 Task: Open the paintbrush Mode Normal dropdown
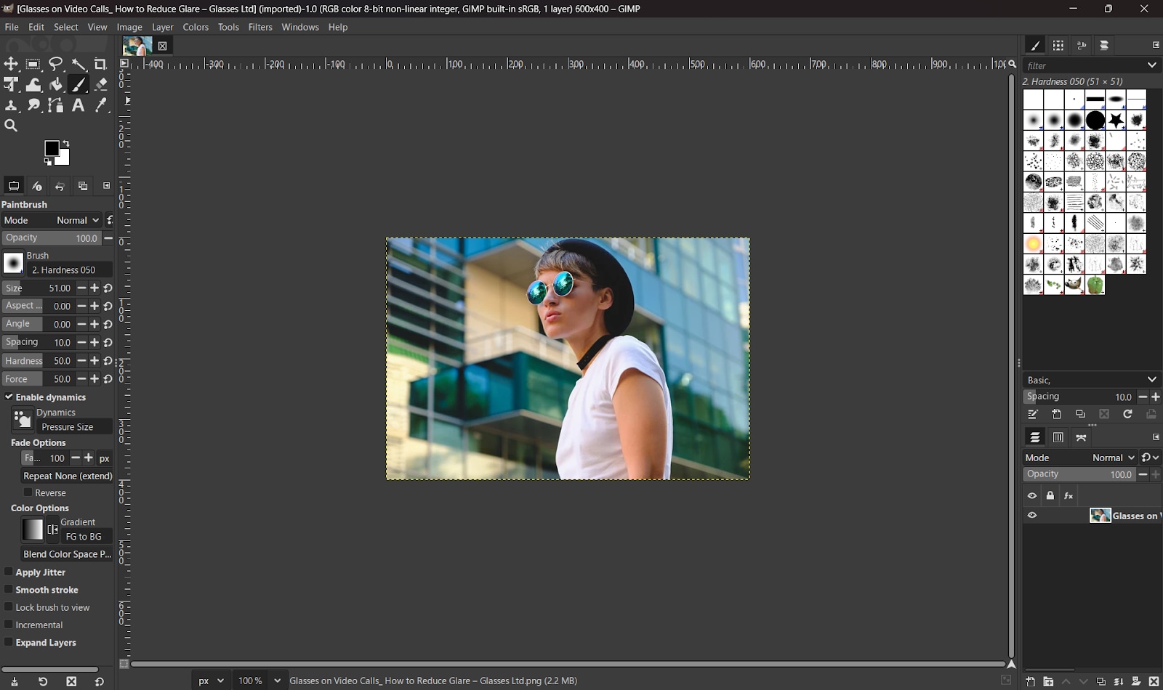click(x=77, y=220)
